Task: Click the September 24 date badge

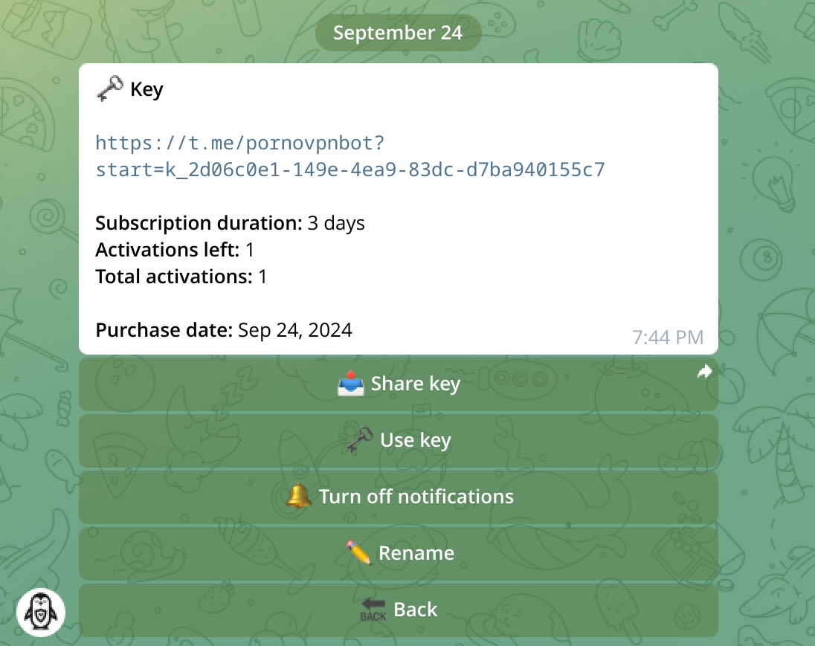Action: (x=398, y=33)
